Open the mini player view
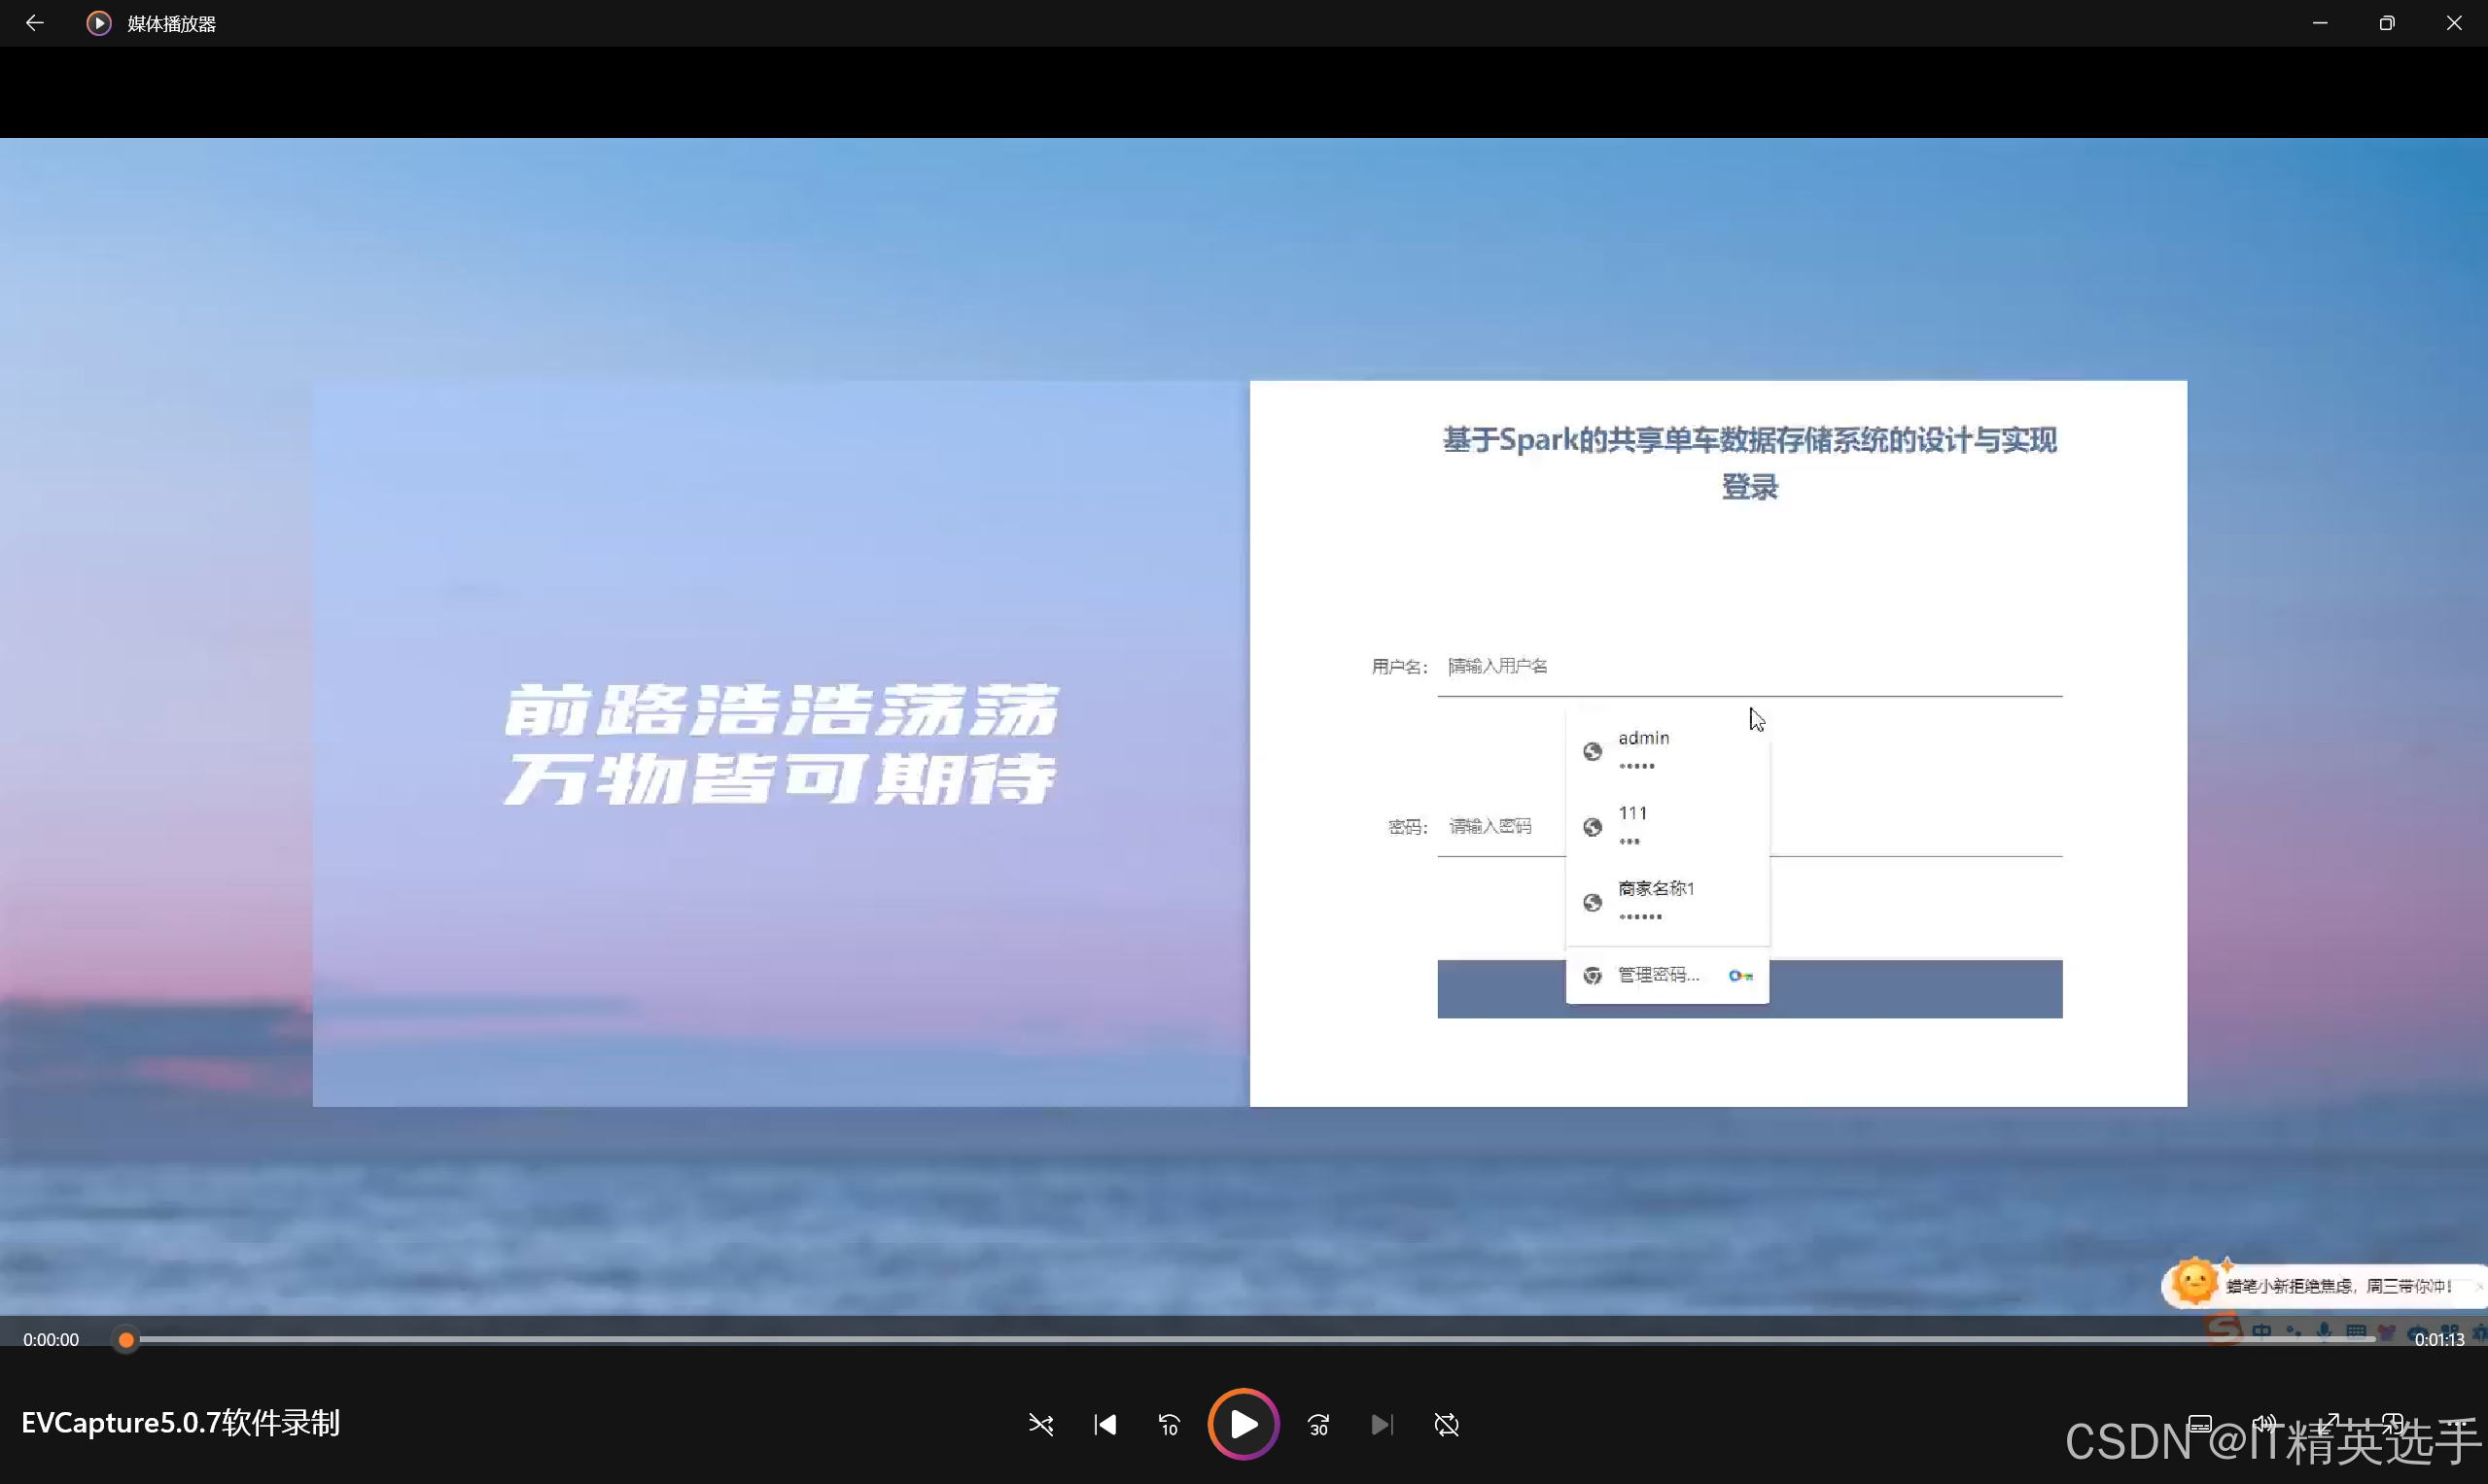This screenshot has width=2488, height=1484. tap(2392, 1424)
